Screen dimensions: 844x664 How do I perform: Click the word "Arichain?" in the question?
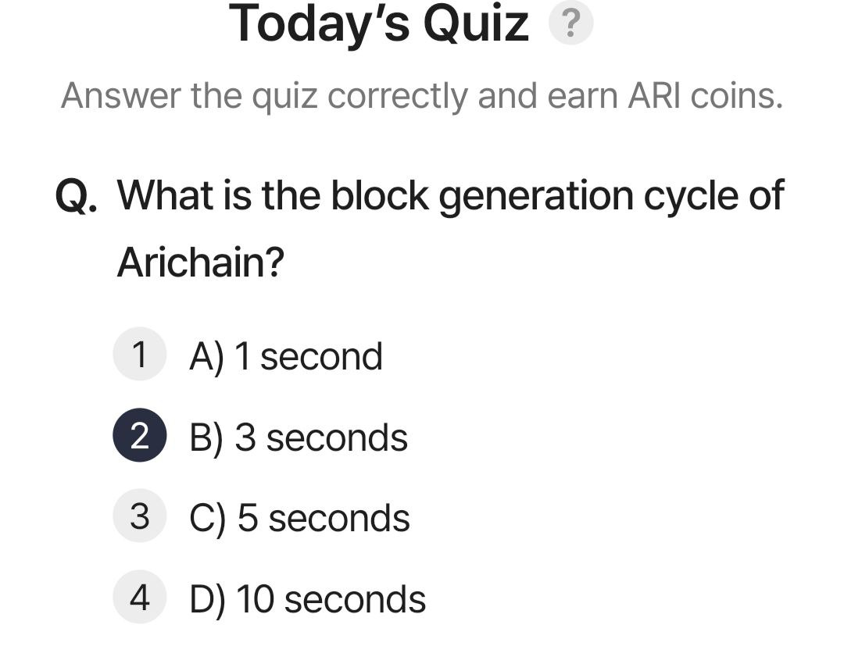[200, 262]
